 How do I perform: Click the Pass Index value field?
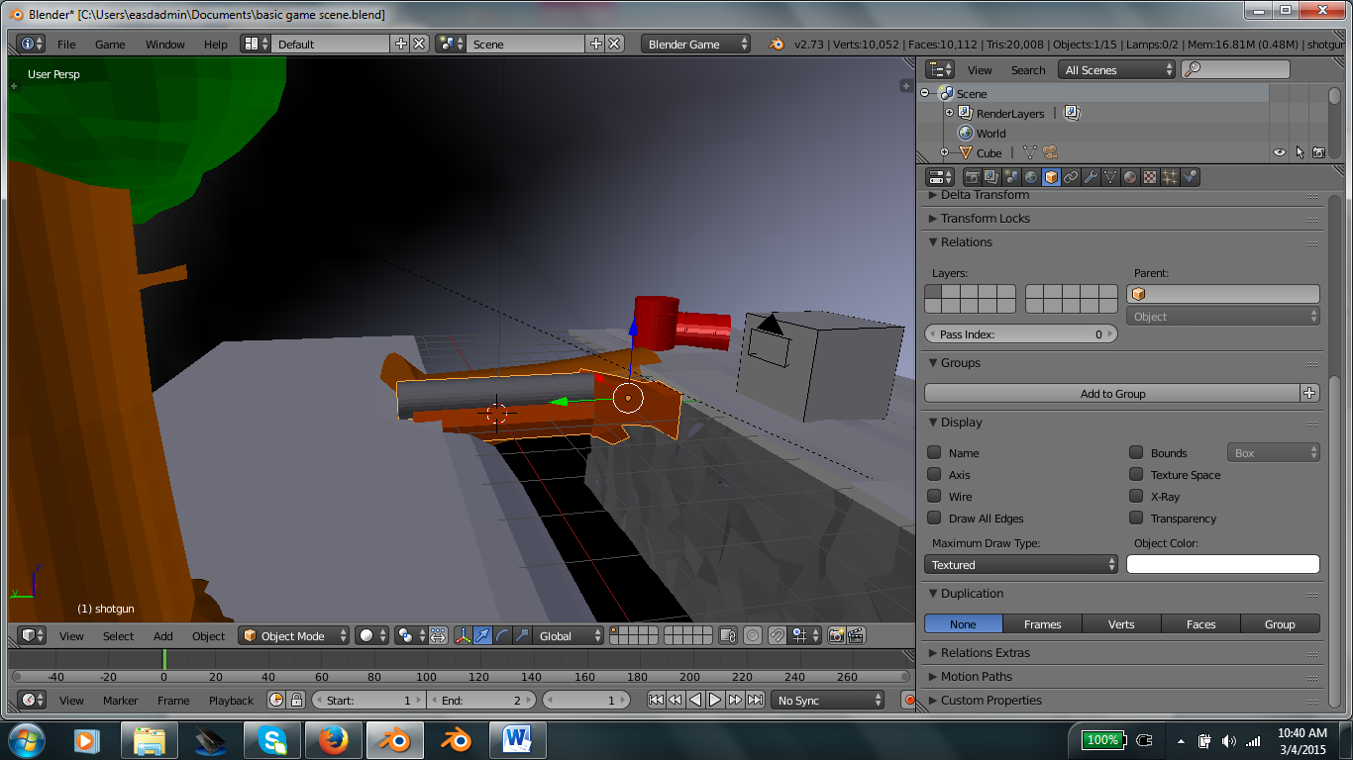[x=1021, y=333]
